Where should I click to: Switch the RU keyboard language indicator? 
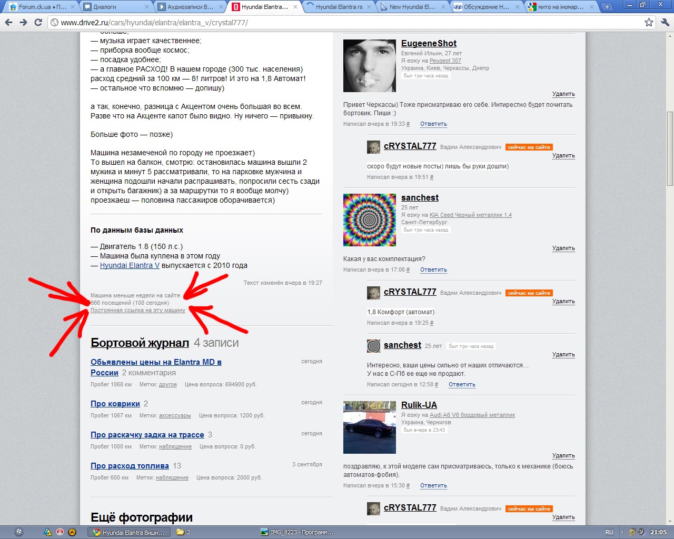pyautogui.click(x=609, y=532)
